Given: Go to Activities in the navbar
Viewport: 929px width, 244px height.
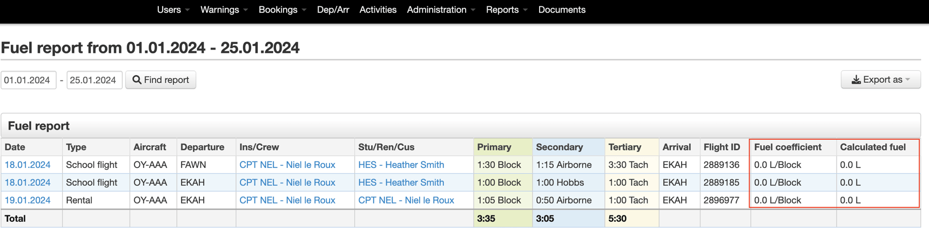Looking at the screenshot, I should pyautogui.click(x=378, y=10).
